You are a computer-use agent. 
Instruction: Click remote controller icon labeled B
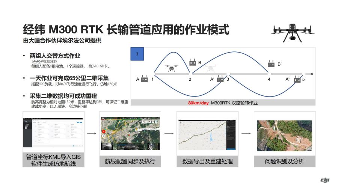coord(193,62)
